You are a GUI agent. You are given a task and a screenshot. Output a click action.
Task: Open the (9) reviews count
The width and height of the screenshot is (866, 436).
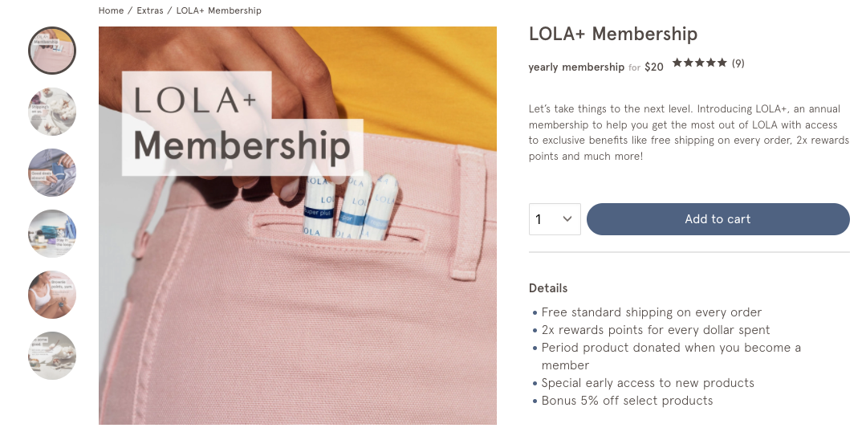click(x=738, y=63)
